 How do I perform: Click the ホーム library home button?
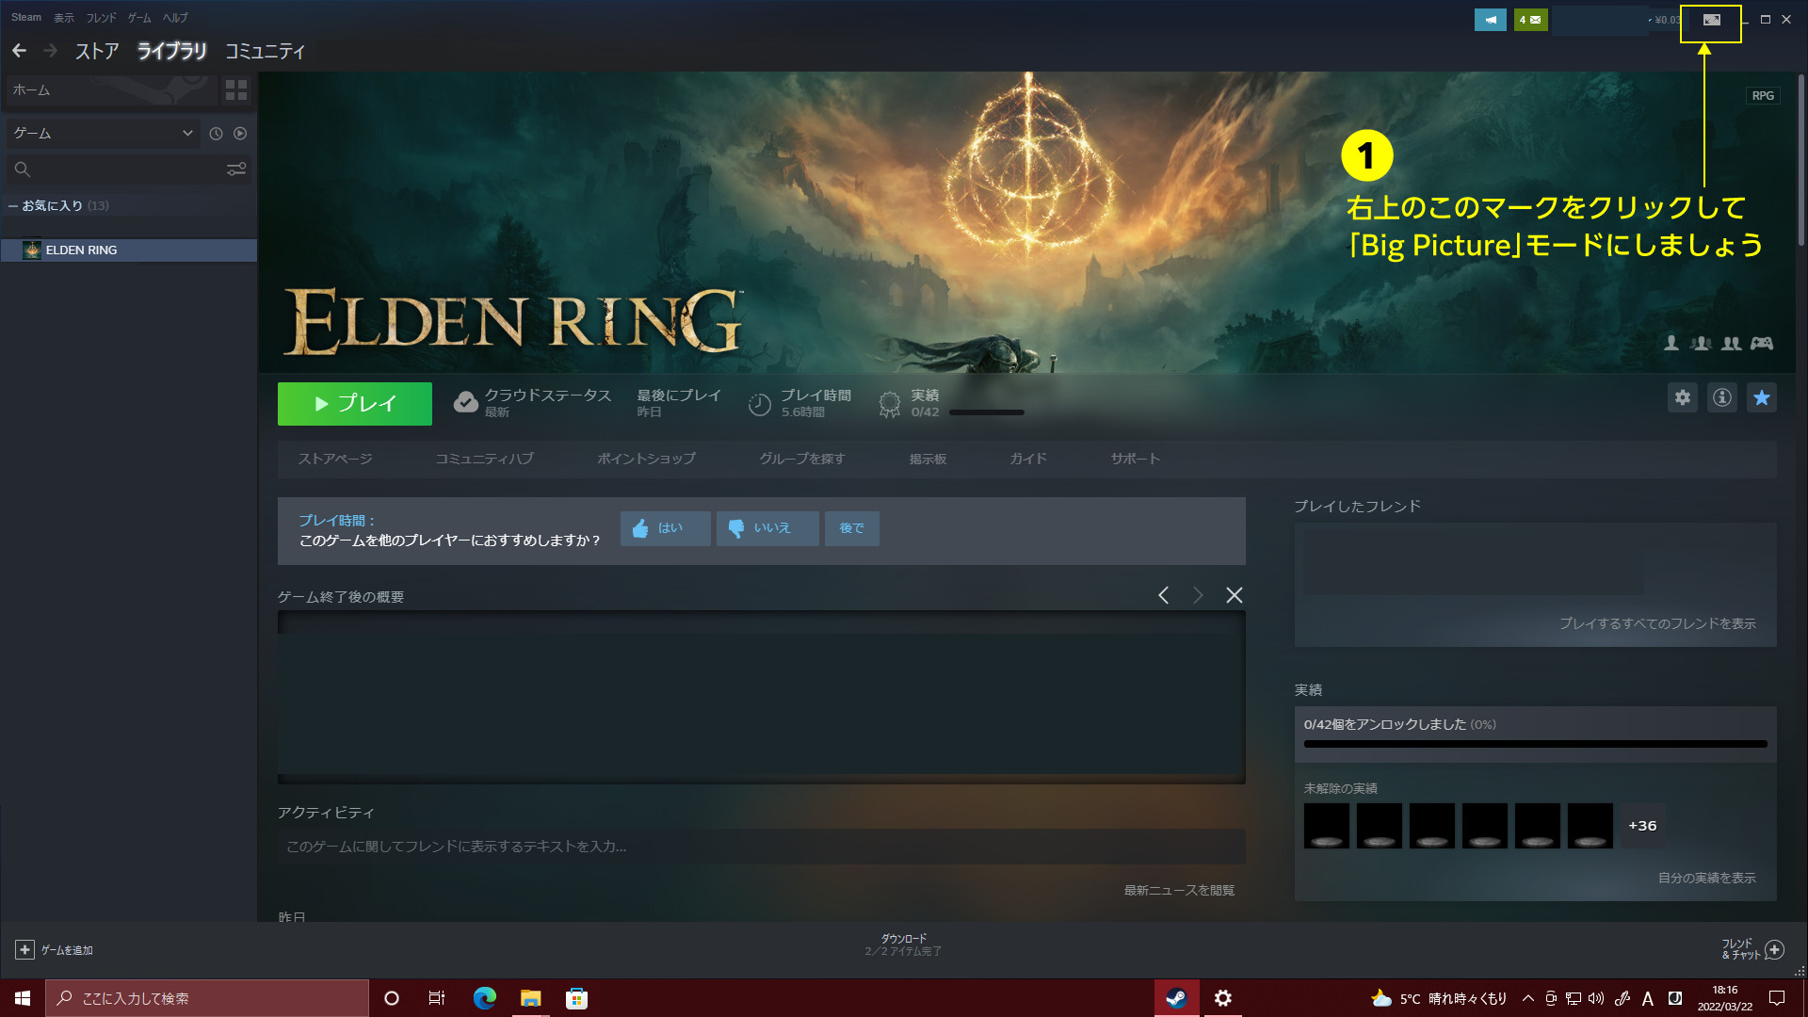coord(111,90)
